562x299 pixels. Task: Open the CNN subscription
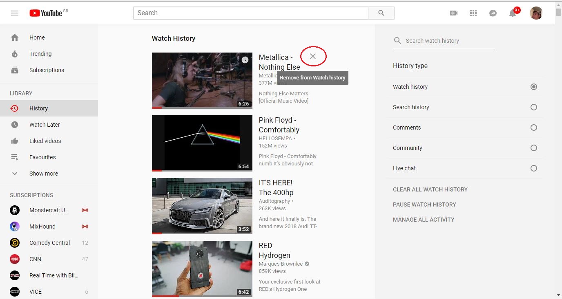49,259
